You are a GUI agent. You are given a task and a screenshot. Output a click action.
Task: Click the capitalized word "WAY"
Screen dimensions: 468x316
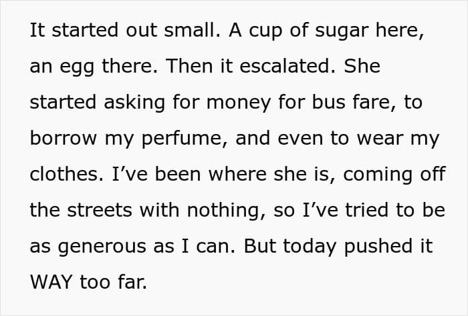(x=51, y=282)
